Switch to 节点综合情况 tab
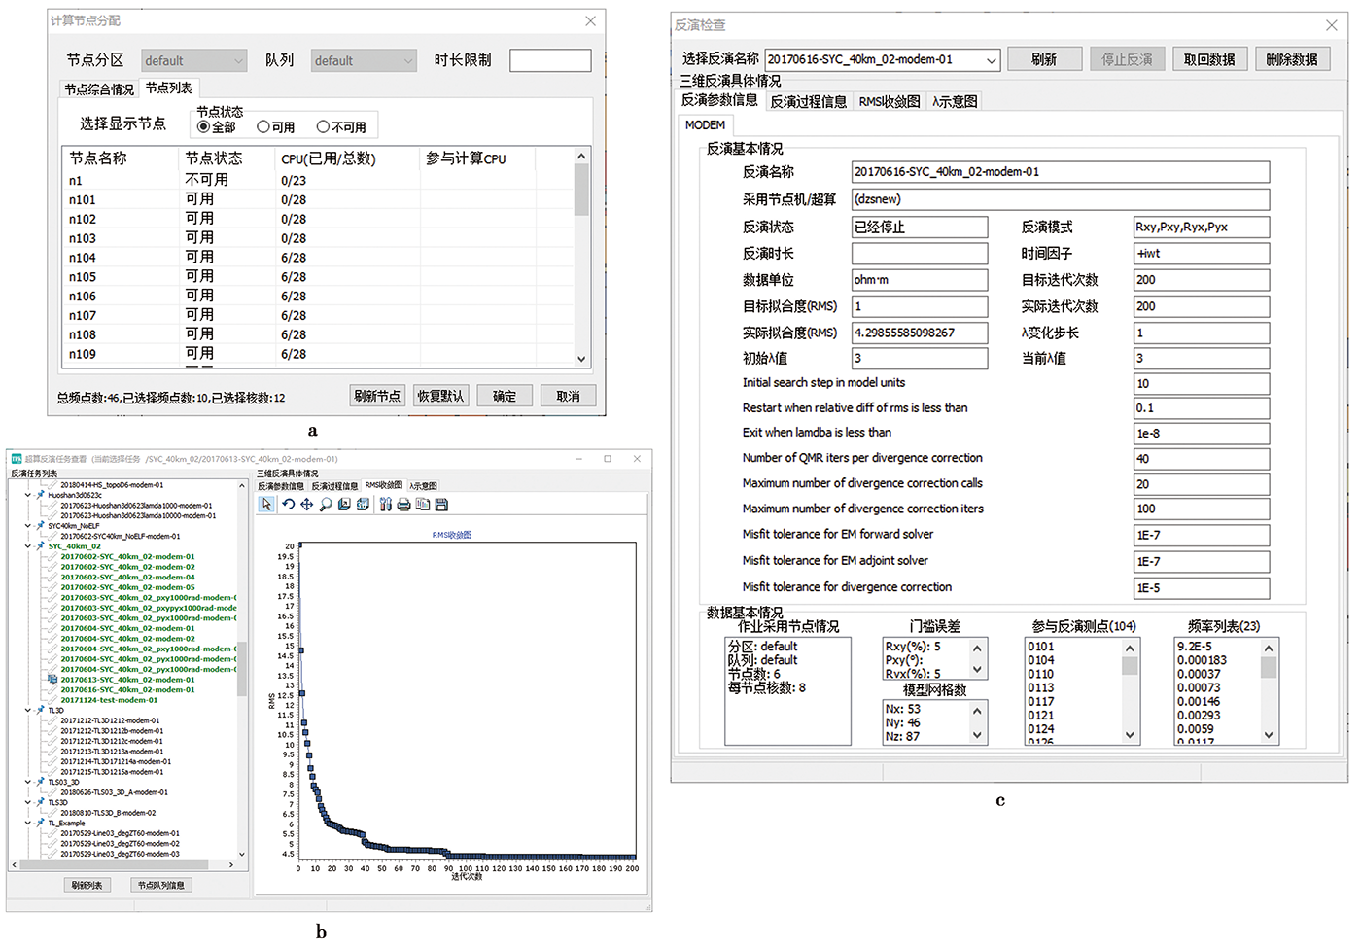1361x947 pixels. [x=99, y=89]
